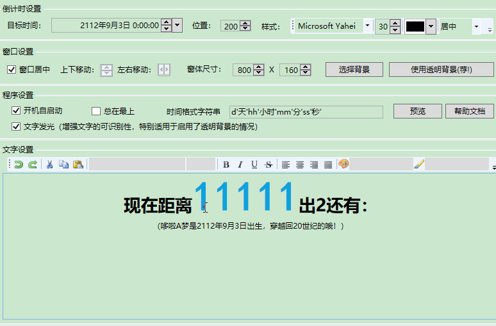
Task: Click the 位置 value field
Action: pyautogui.click(x=231, y=26)
